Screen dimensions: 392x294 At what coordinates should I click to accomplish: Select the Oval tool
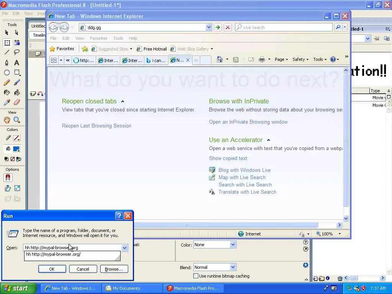pyautogui.click(x=7, y=72)
